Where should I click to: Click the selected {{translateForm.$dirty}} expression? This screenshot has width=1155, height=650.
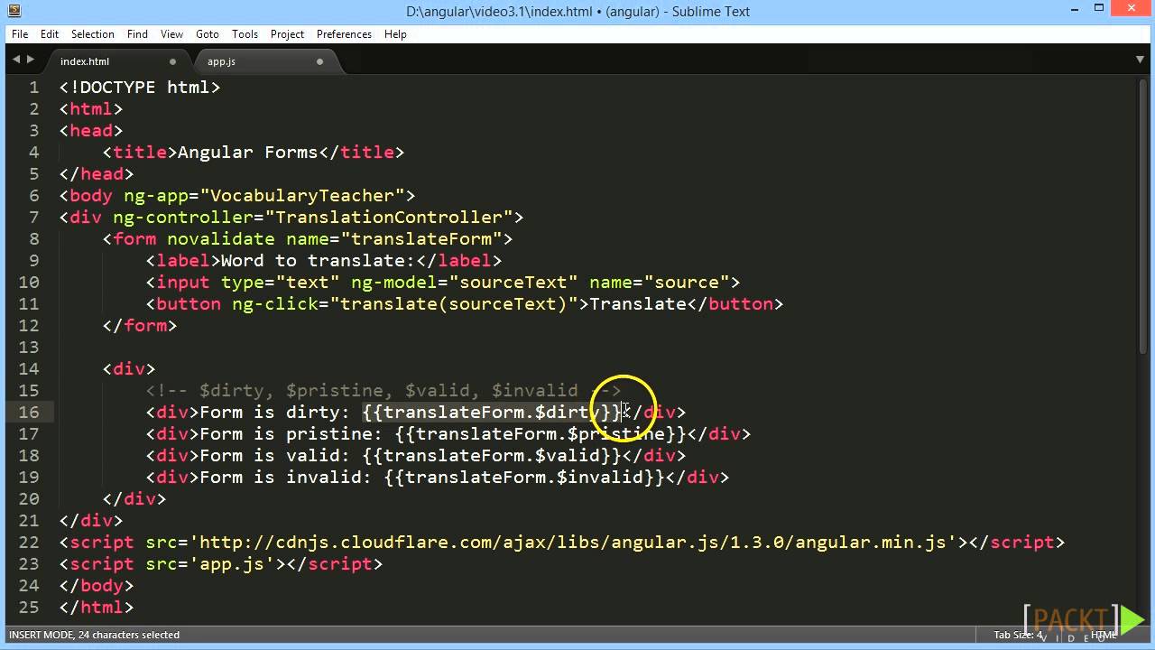click(492, 413)
